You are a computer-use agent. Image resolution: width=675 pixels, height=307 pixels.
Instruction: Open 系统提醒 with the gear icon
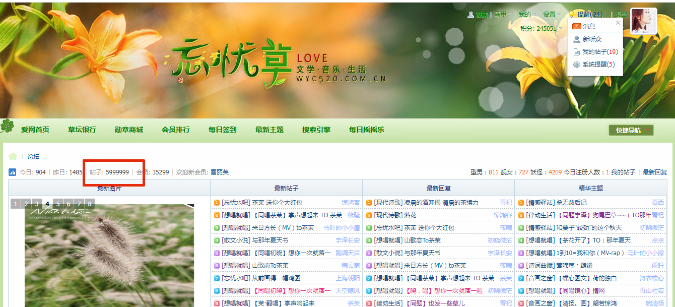[598, 65]
